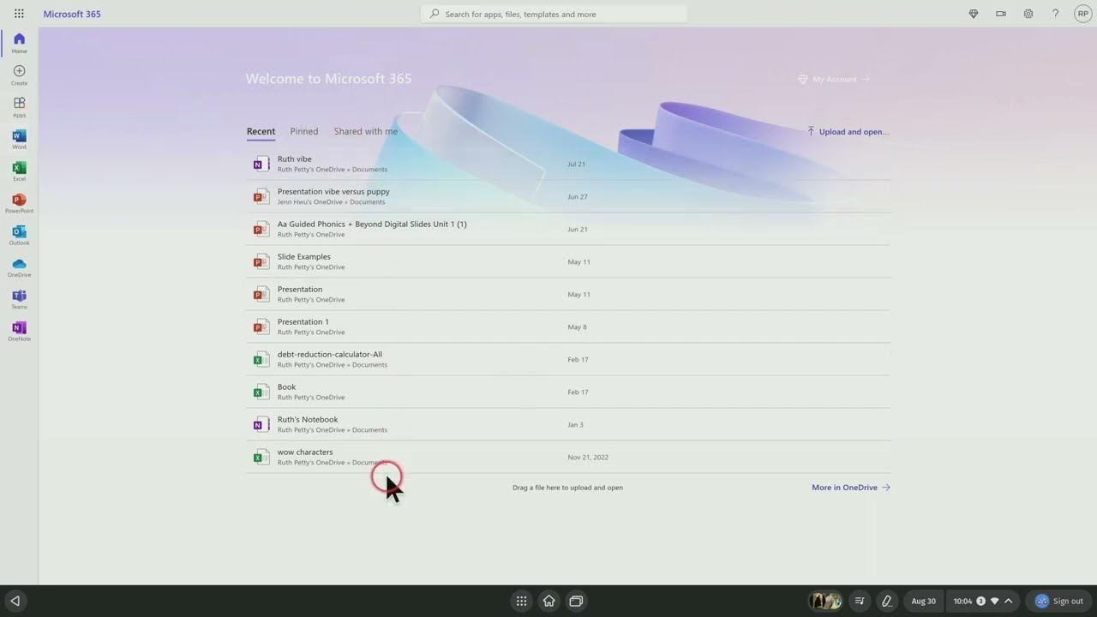This screenshot has width=1097, height=617.
Task: Open the settings gear icon
Action: (x=1028, y=14)
